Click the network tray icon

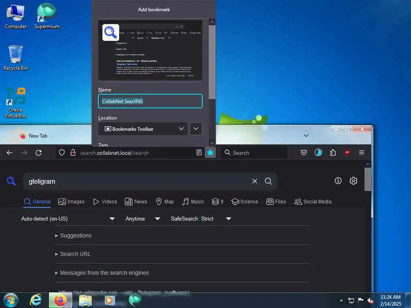[x=351, y=301]
